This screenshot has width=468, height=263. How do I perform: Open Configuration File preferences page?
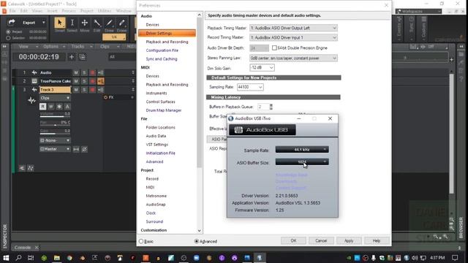tap(162, 50)
